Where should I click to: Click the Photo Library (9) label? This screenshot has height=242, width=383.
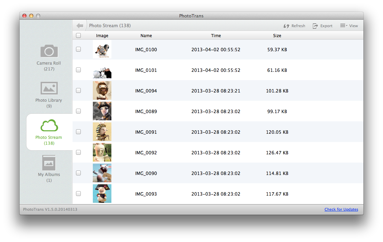point(48,103)
